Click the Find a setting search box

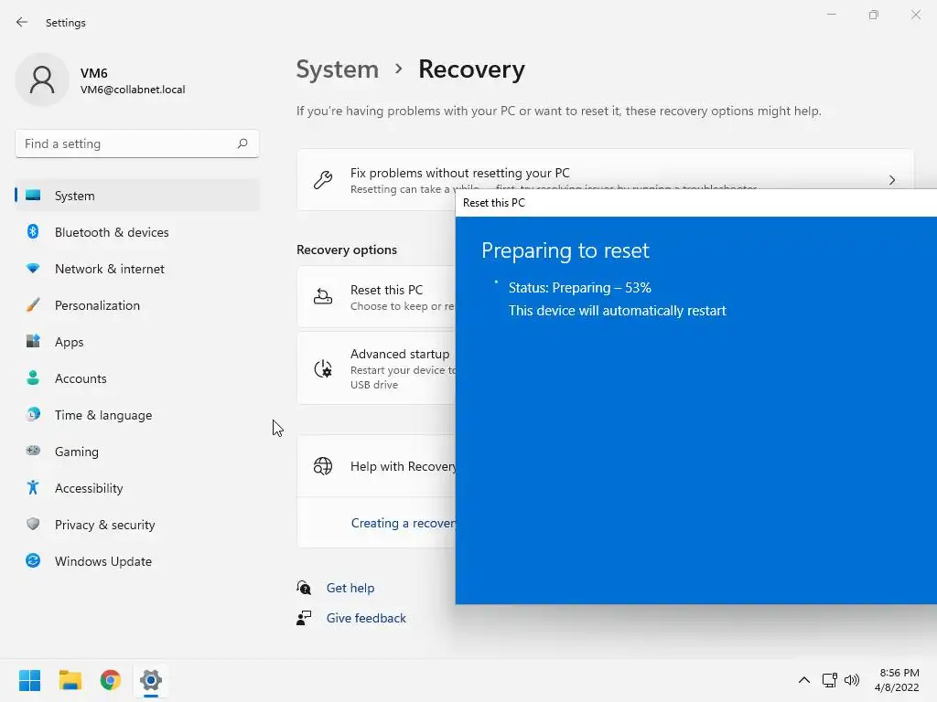[x=137, y=144]
